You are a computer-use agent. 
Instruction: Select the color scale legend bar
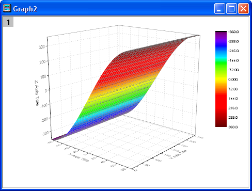point(221,79)
